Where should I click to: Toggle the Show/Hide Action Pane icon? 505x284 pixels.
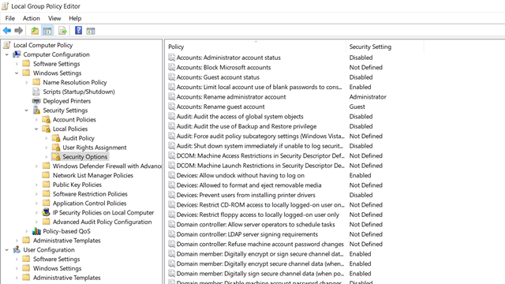tap(91, 31)
